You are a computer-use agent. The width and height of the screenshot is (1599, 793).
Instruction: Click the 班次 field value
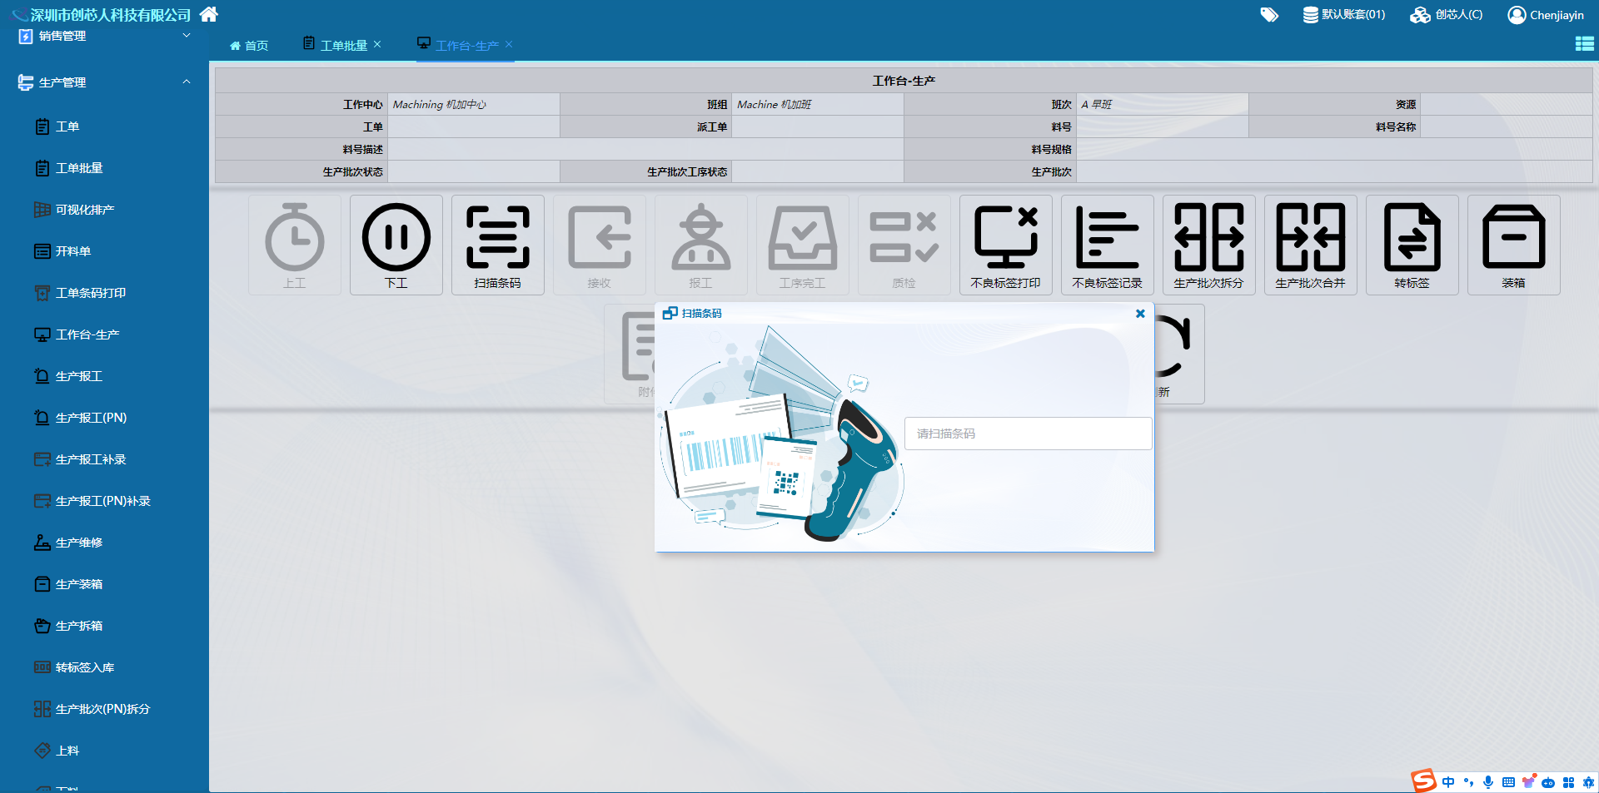1163,104
